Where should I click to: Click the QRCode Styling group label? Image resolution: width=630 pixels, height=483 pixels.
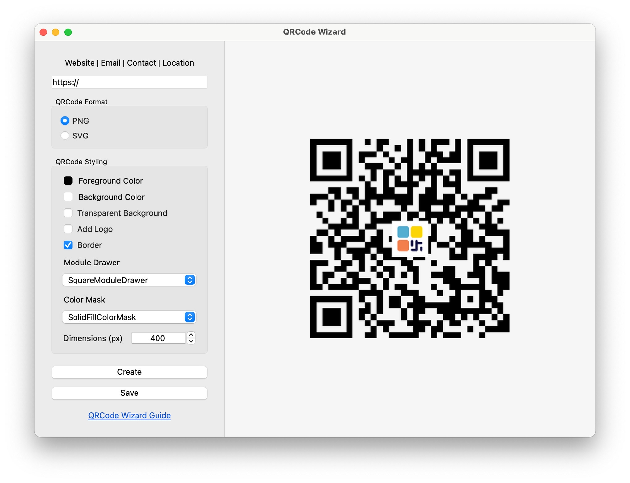point(81,162)
